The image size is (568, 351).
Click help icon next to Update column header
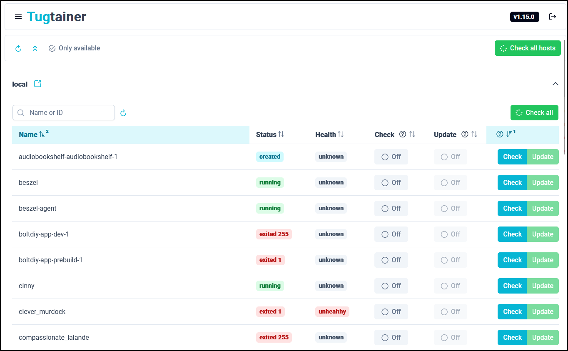coord(465,134)
